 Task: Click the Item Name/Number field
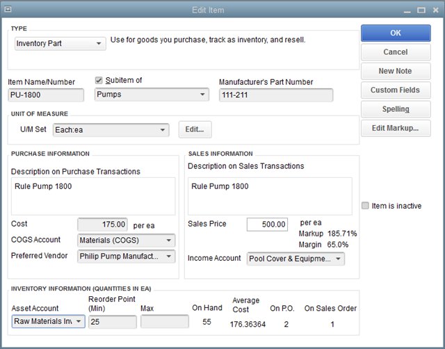[x=45, y=95]
